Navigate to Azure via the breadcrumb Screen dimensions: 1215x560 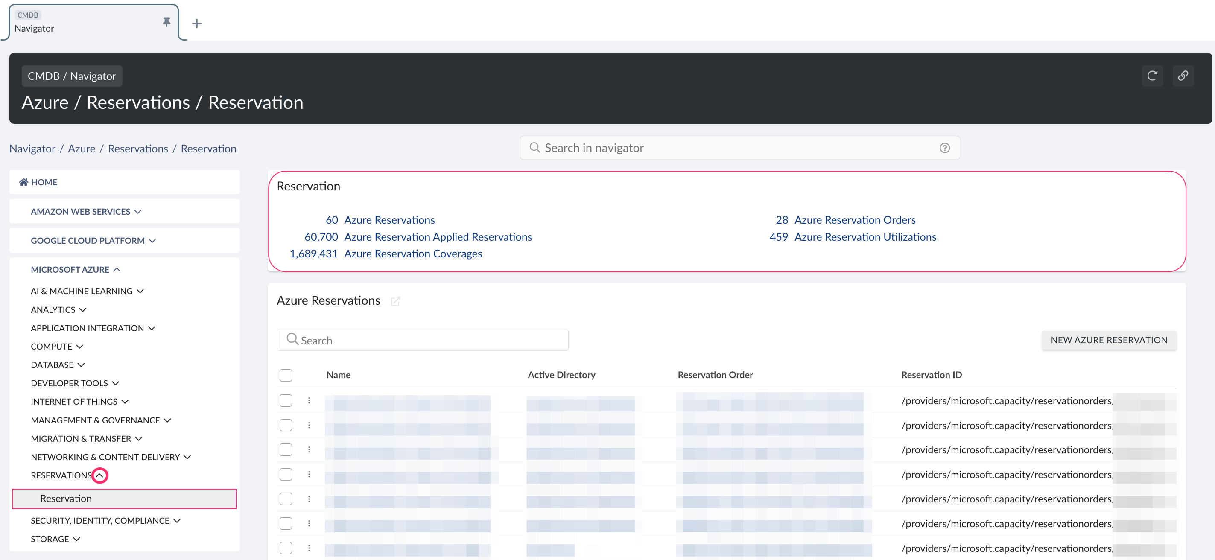[81, 148]
